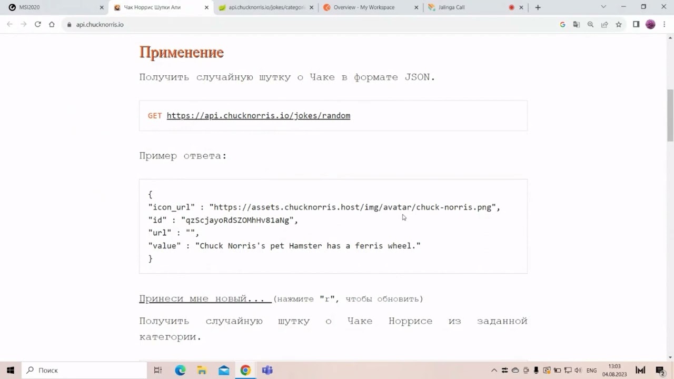The image size is (674, 379).
Task: Reload the current page
Action: coord(37,24)
